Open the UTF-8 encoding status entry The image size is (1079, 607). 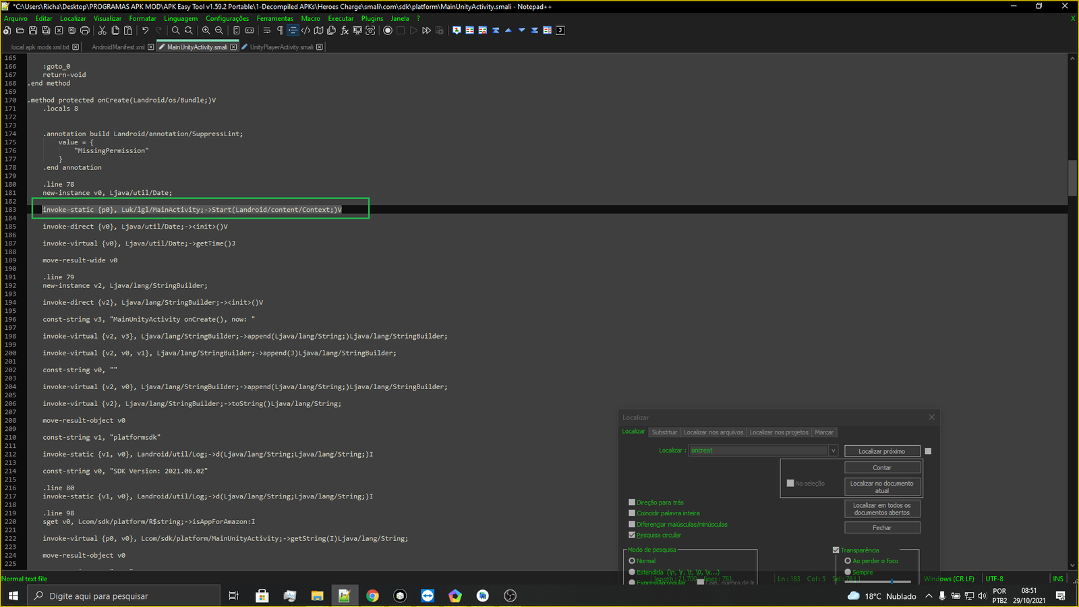[995, 579]
